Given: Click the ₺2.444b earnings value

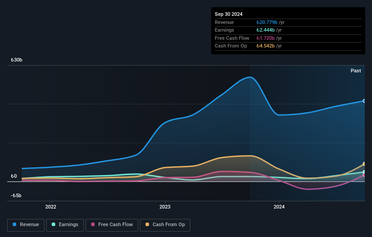Looking at the screenshot, I should point(265,30).
